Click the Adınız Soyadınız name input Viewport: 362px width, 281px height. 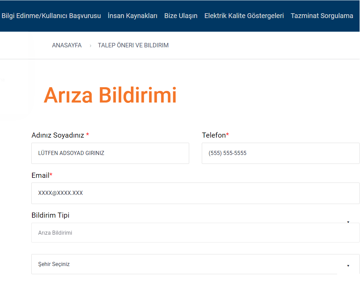[110, 153]
